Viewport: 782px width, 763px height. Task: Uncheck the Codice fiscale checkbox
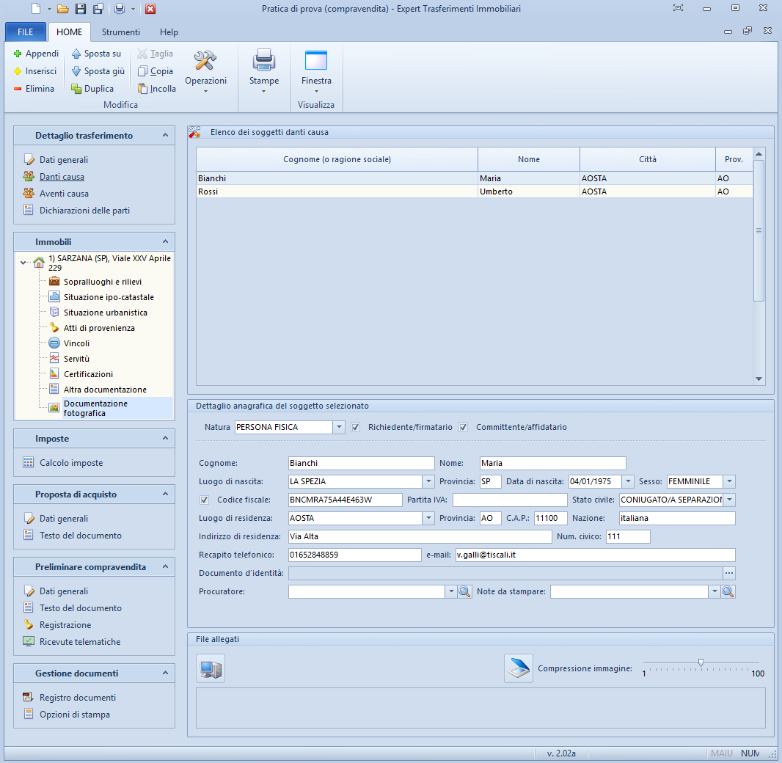tap(205, 500)
